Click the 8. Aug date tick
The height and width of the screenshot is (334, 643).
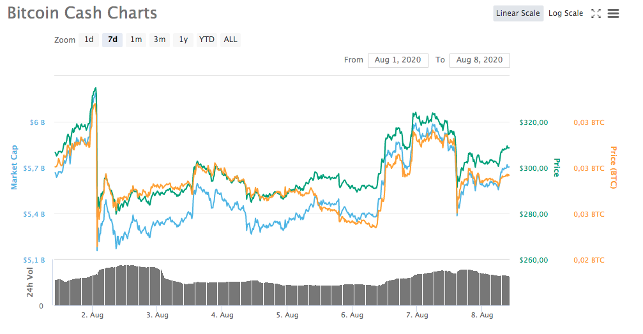[482, 315]
